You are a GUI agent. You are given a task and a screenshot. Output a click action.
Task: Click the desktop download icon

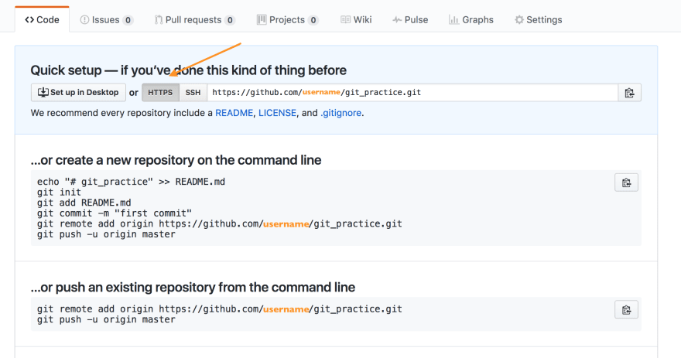43,93
